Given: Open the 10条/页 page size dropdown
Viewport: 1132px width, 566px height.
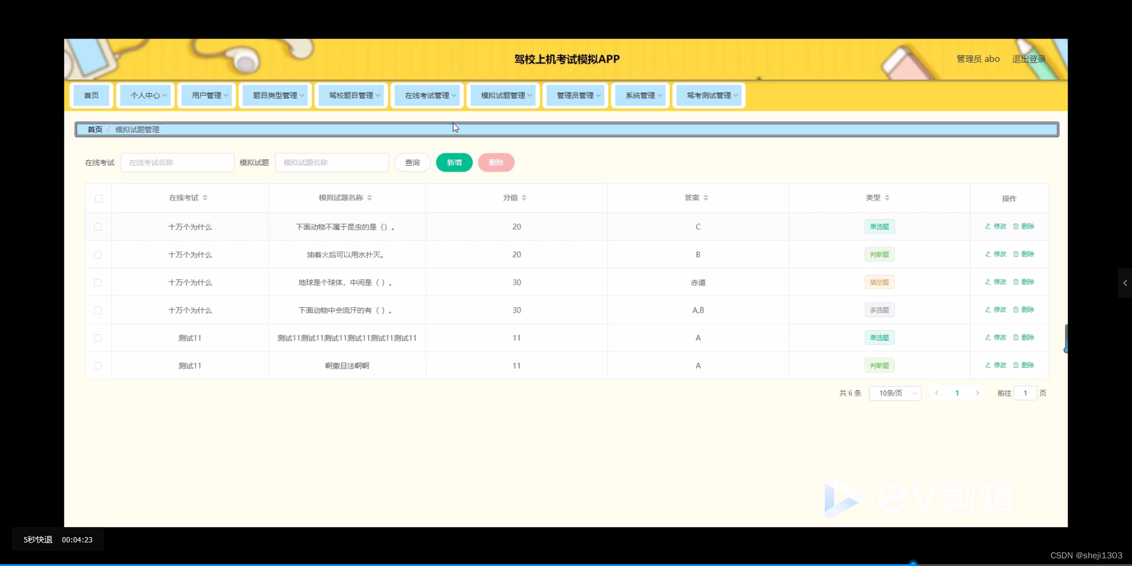Looking at the screenshot, I should coord(895,393).
